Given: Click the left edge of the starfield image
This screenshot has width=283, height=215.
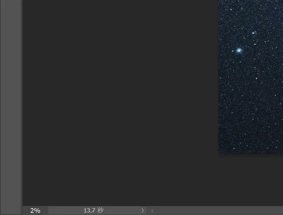Looking at the screenshot, I should (x=219, y=89).
